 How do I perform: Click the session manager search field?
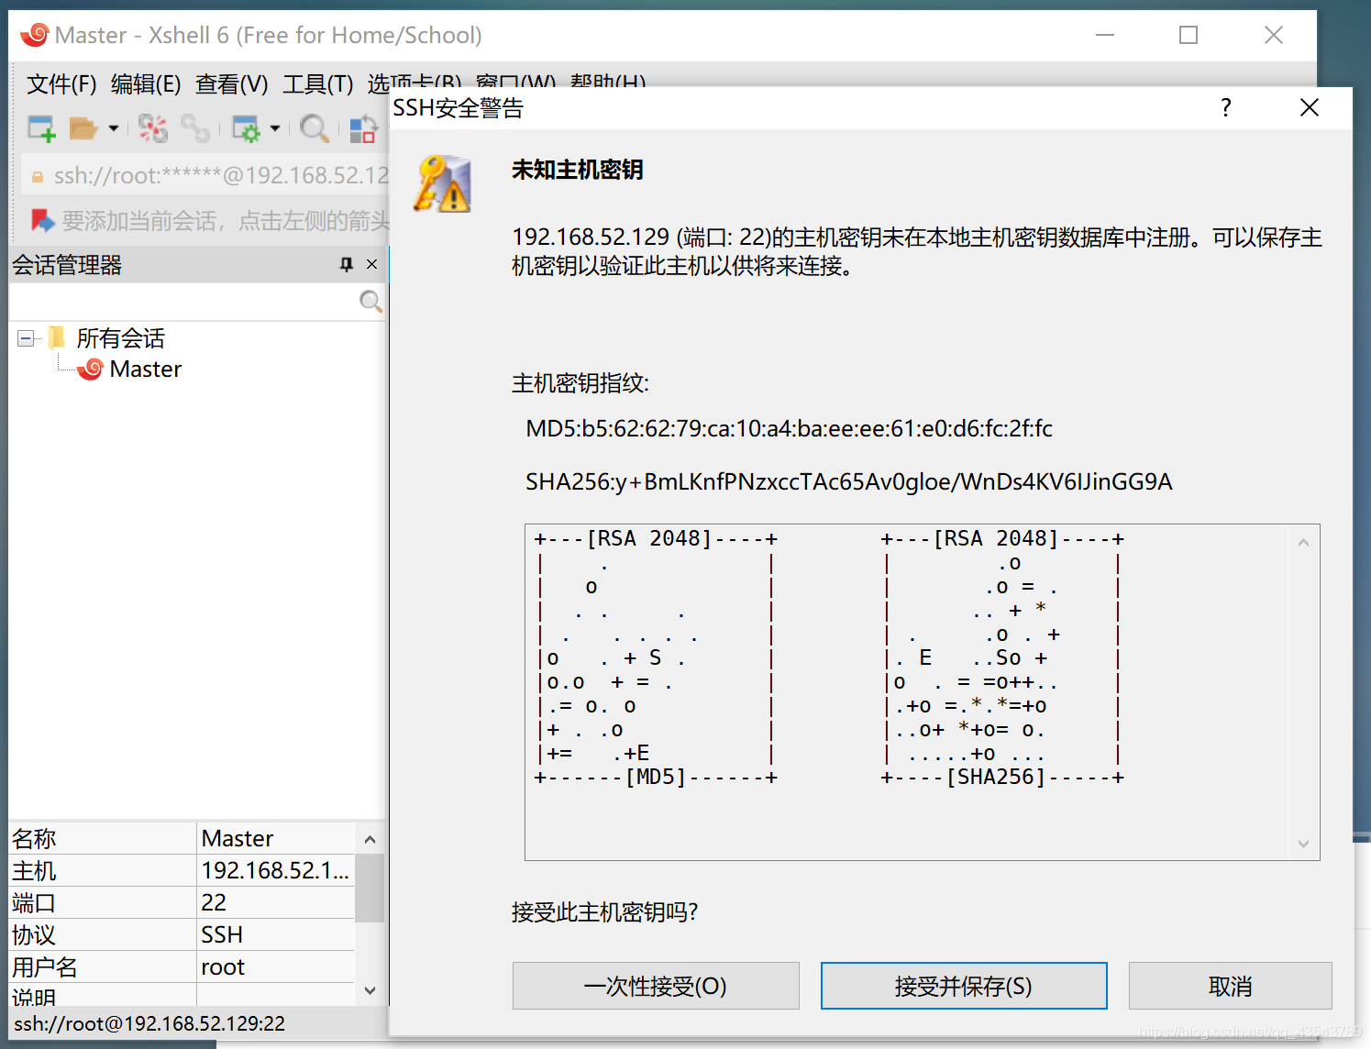click(183, 302)
